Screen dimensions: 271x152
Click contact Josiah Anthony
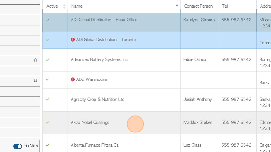198,99
